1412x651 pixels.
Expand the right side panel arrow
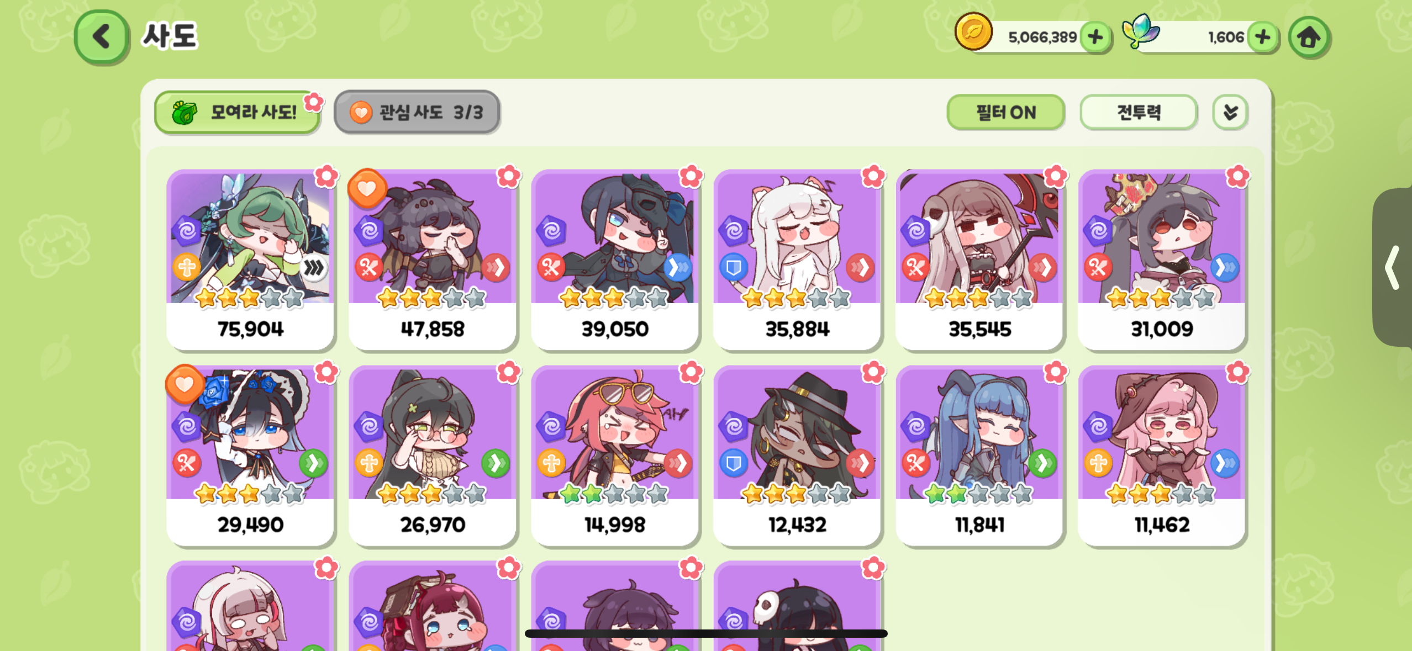[x=1392, y=268]
